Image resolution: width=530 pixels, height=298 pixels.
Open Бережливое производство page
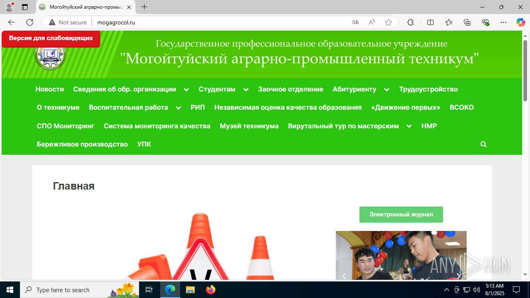pos(82,144)
